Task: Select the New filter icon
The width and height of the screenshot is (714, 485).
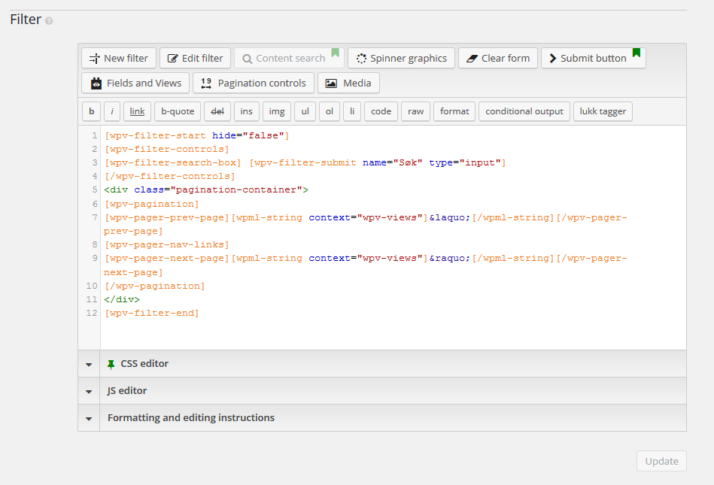Action: click(96, 57)
